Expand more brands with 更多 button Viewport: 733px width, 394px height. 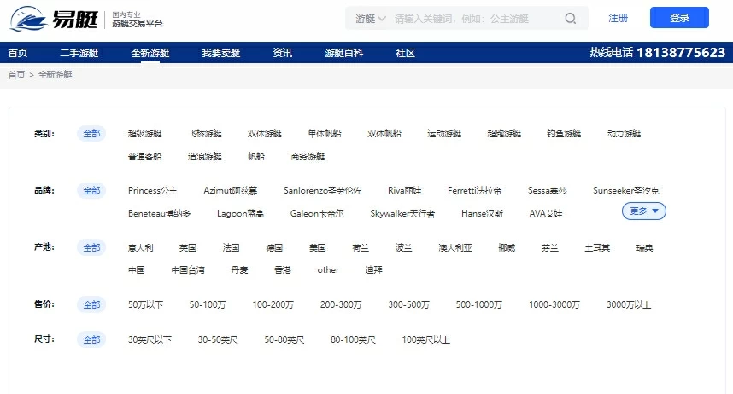[643, 211]
